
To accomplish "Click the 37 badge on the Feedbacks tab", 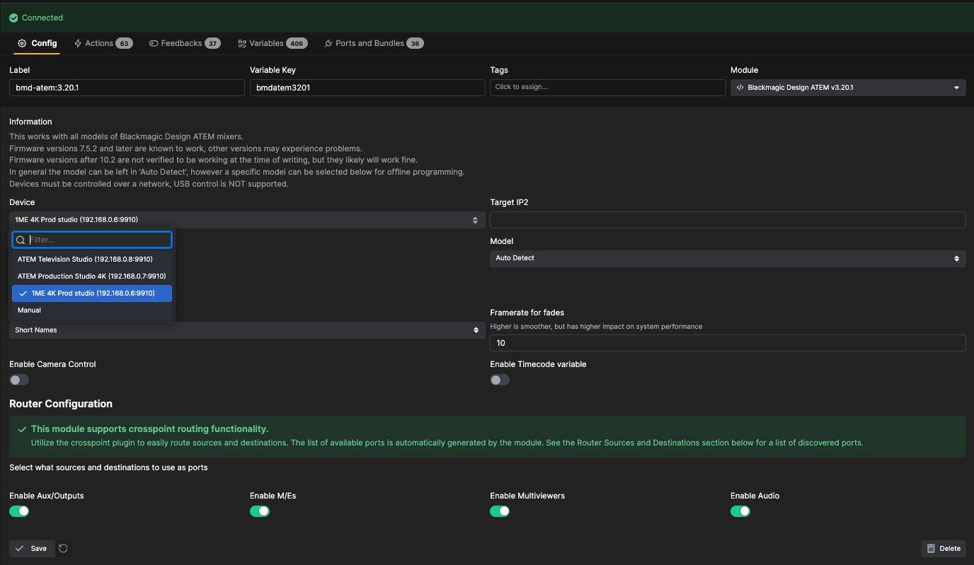I will [x=212, y=43].
